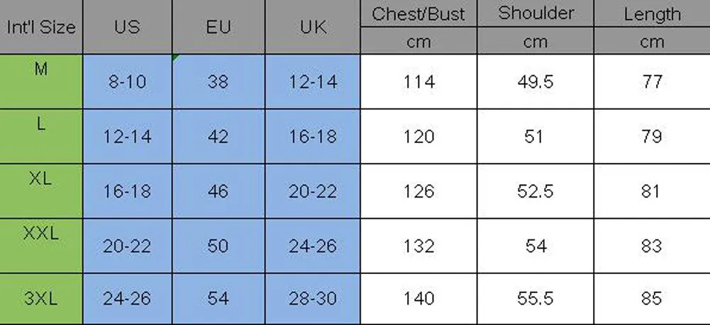Select chest value 126 cell
The height and width of the screenshot is (325, 710).
point(418,191)
